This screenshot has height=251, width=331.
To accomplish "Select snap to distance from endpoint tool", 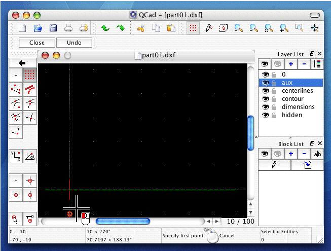I will tap(16, 118).
